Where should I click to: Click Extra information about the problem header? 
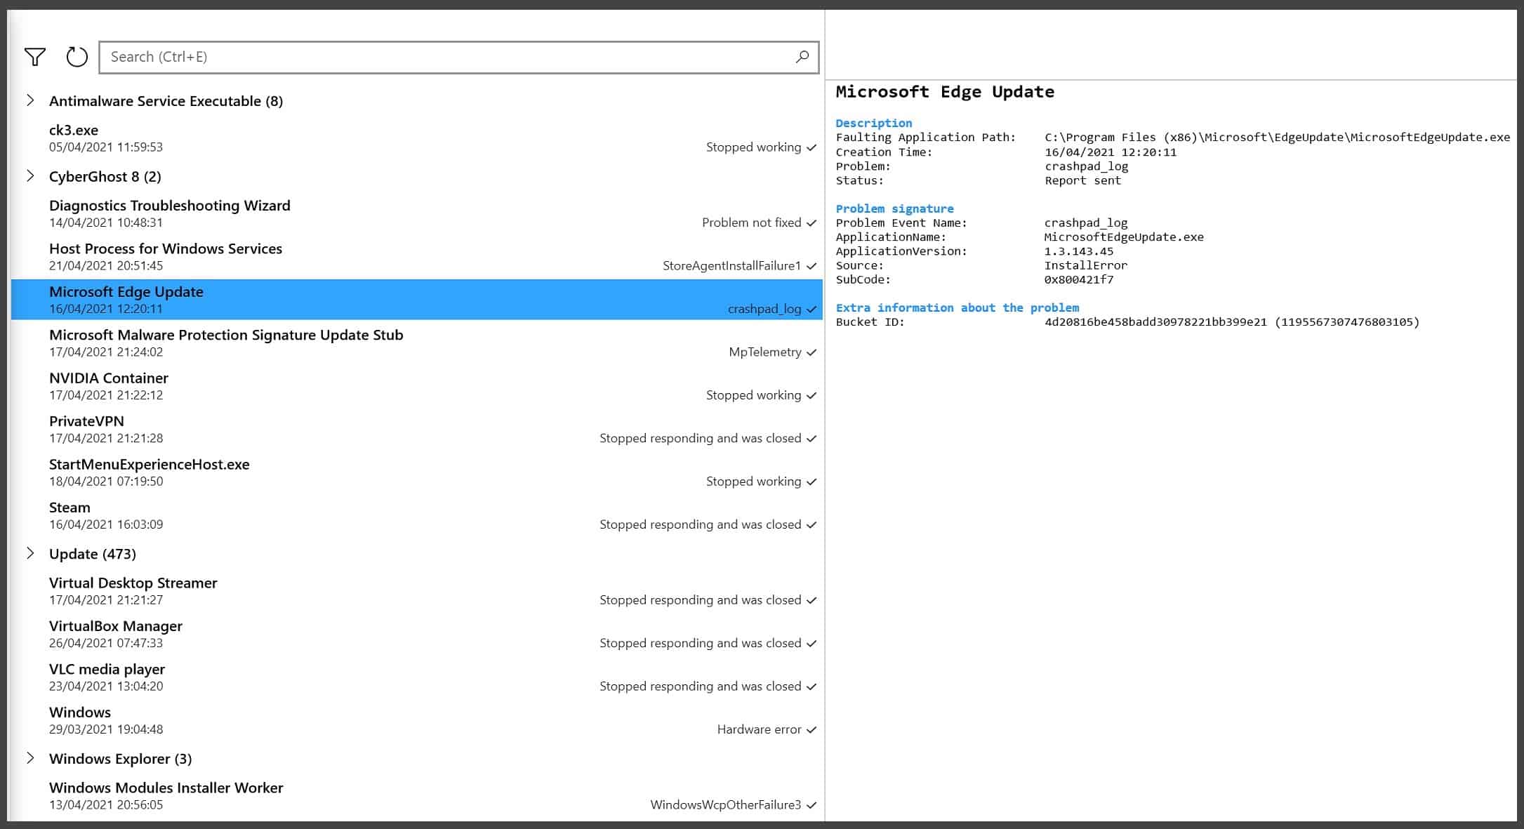(x=958, y=307)
